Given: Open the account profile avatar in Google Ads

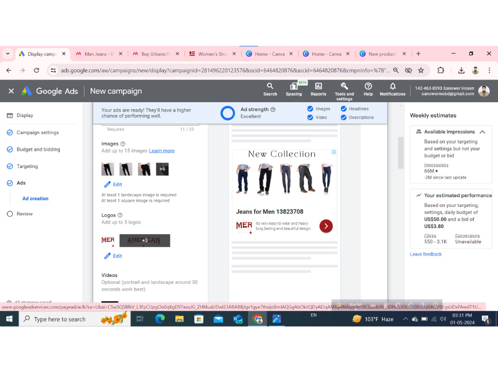Looking at the screenshot, I should pyautogui.click(x=484, y=91).
